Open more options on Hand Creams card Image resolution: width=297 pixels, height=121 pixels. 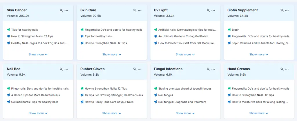coord(287,69)
